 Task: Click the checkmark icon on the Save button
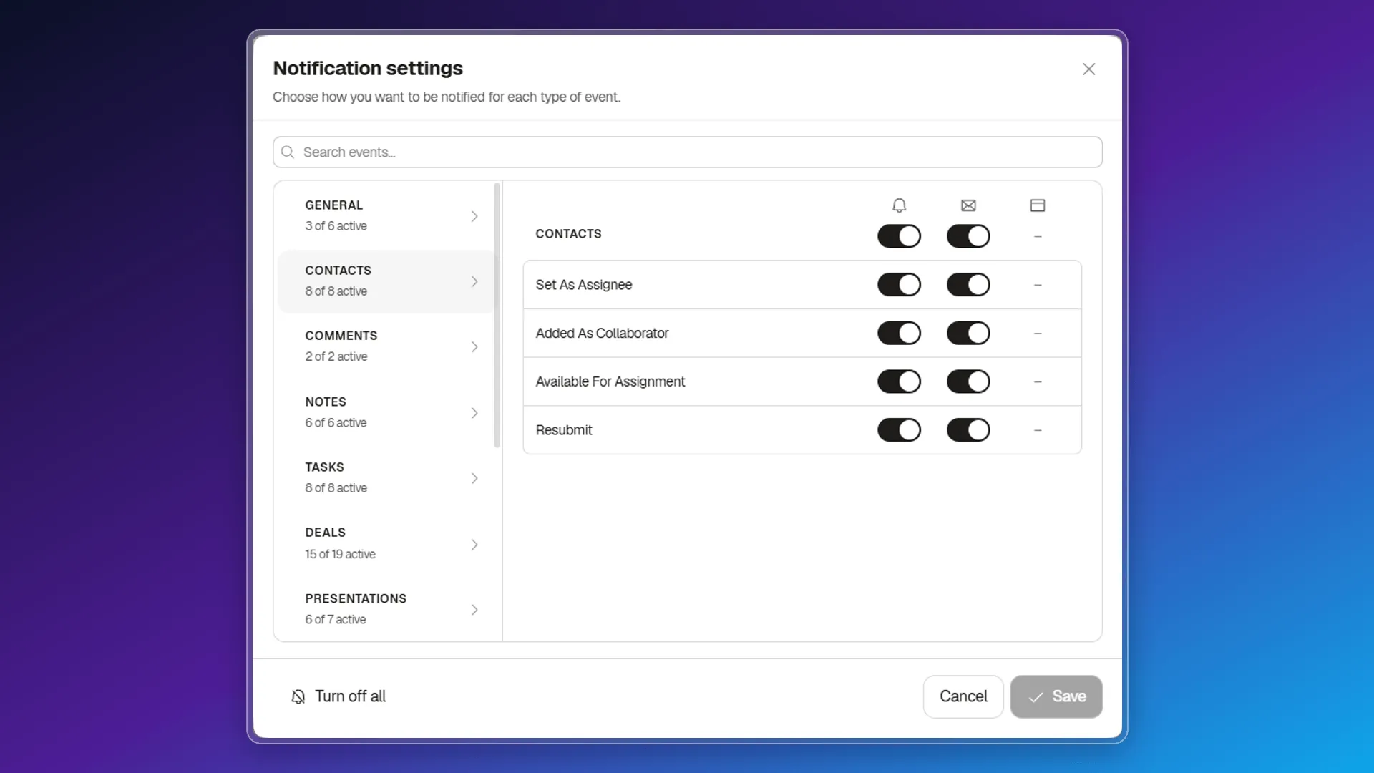(x=1036, y=697)
